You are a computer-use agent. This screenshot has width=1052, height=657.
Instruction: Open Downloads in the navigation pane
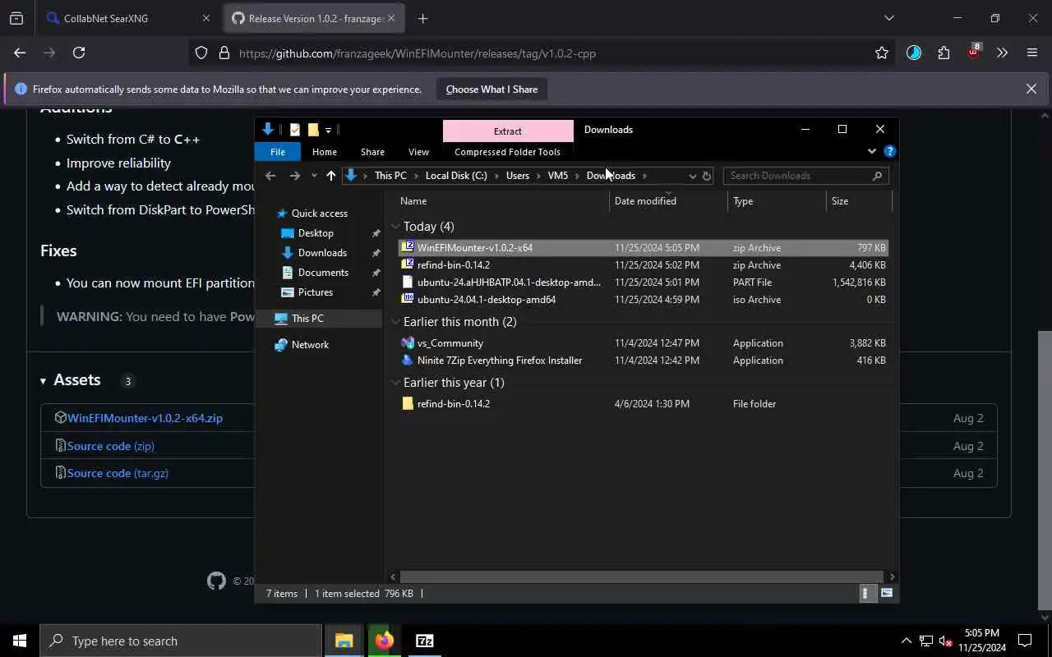pyautogui.click(x=322, y=253)
